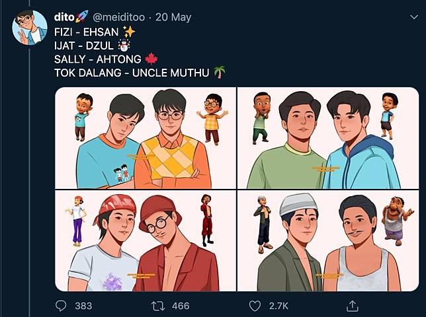Open the share menu icon
This screenshot has width=426, height=317.
pos(353,306)
